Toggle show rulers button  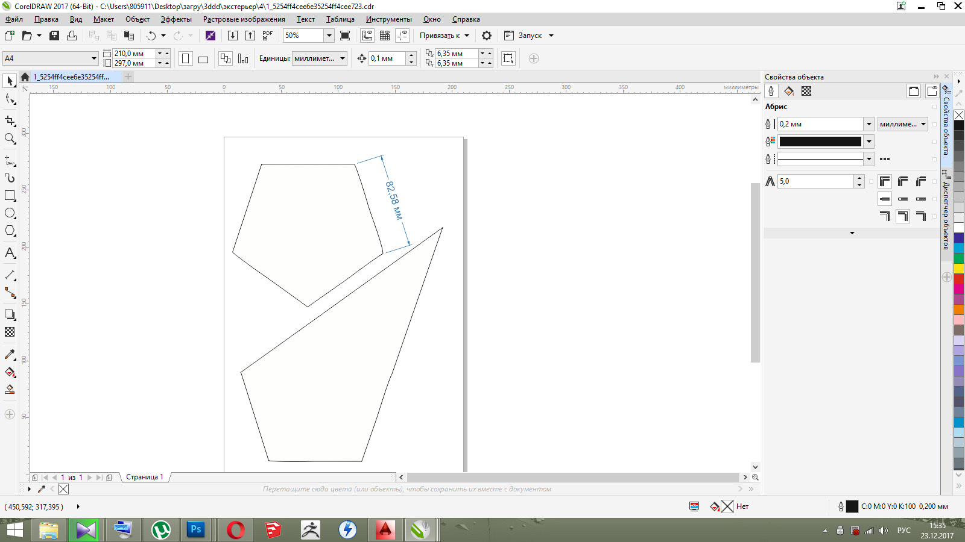(x=367, y=36)
